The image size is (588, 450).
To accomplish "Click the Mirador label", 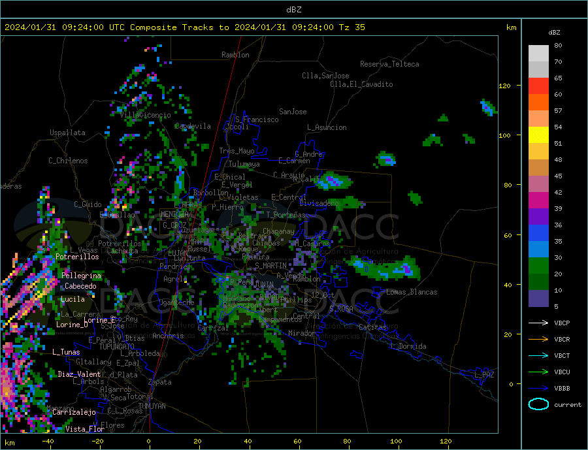I will click(x=302, y=333).
